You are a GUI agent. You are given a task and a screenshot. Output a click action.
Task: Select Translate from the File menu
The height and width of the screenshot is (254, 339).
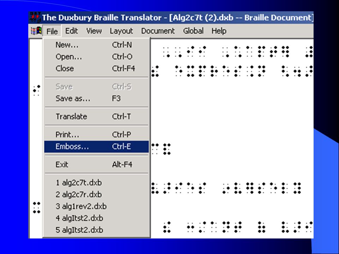[96, 116]
